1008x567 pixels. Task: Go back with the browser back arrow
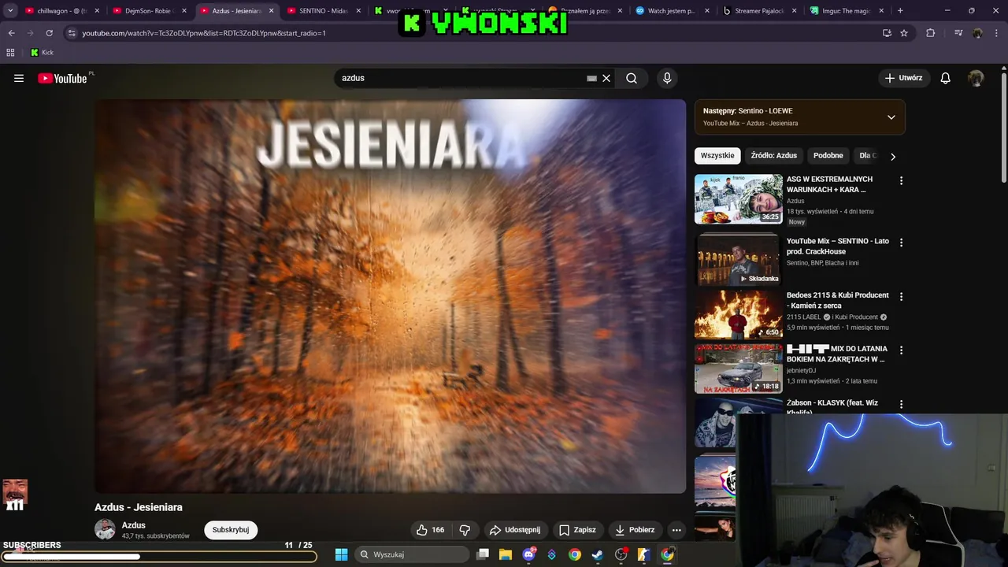11,33
